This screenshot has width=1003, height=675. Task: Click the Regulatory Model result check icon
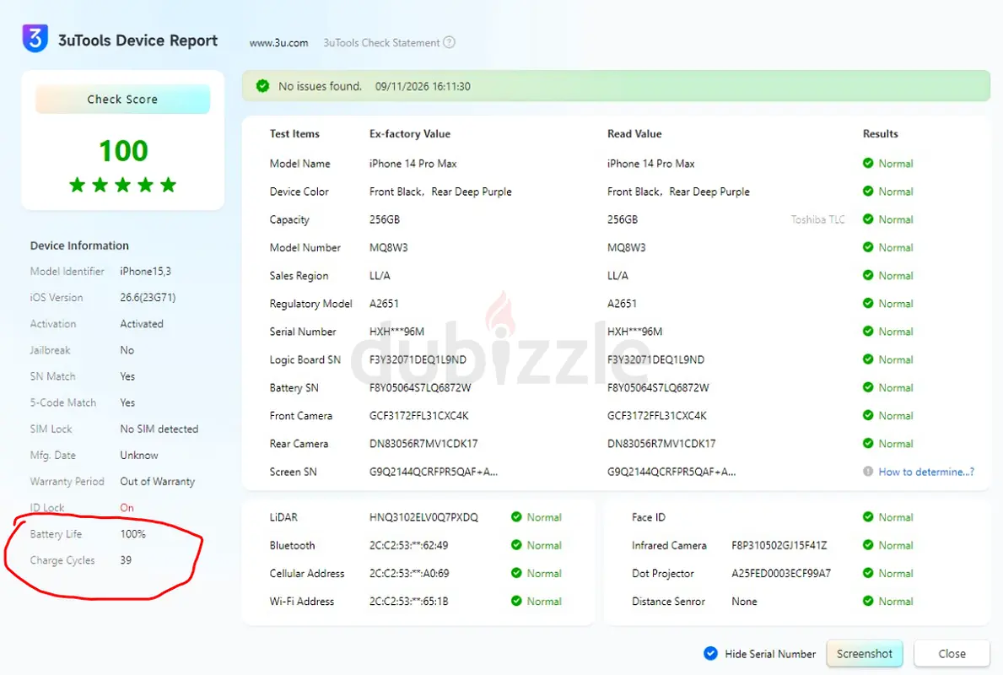click(x=868, y=303)
